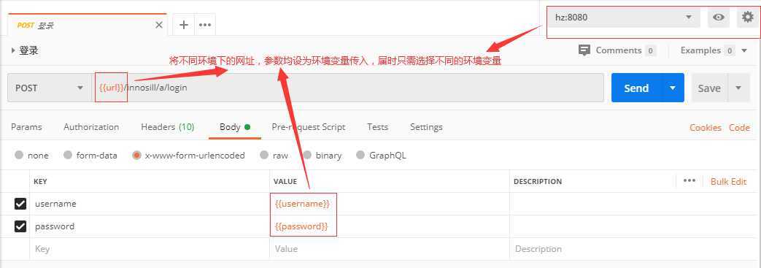Open tab options three-dots menu
This screenshot has width=761, height=268.
point(205,25)
